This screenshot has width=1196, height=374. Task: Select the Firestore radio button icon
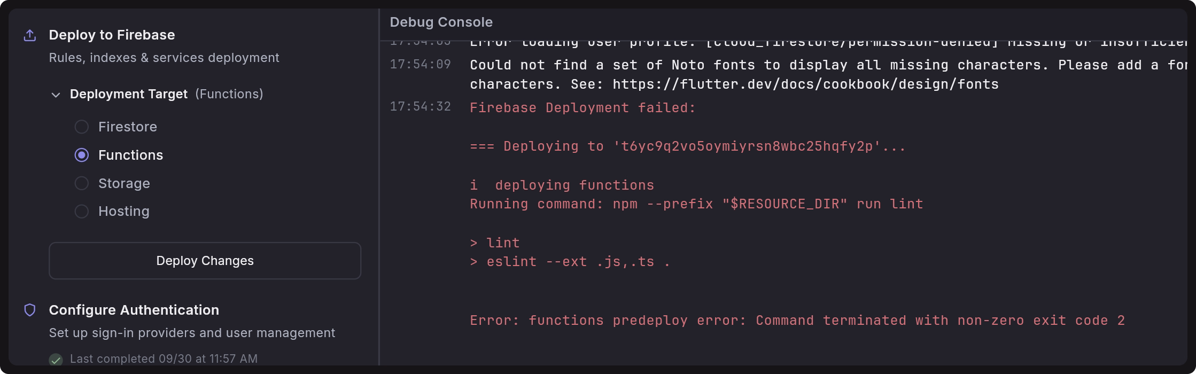click(81, 127)
